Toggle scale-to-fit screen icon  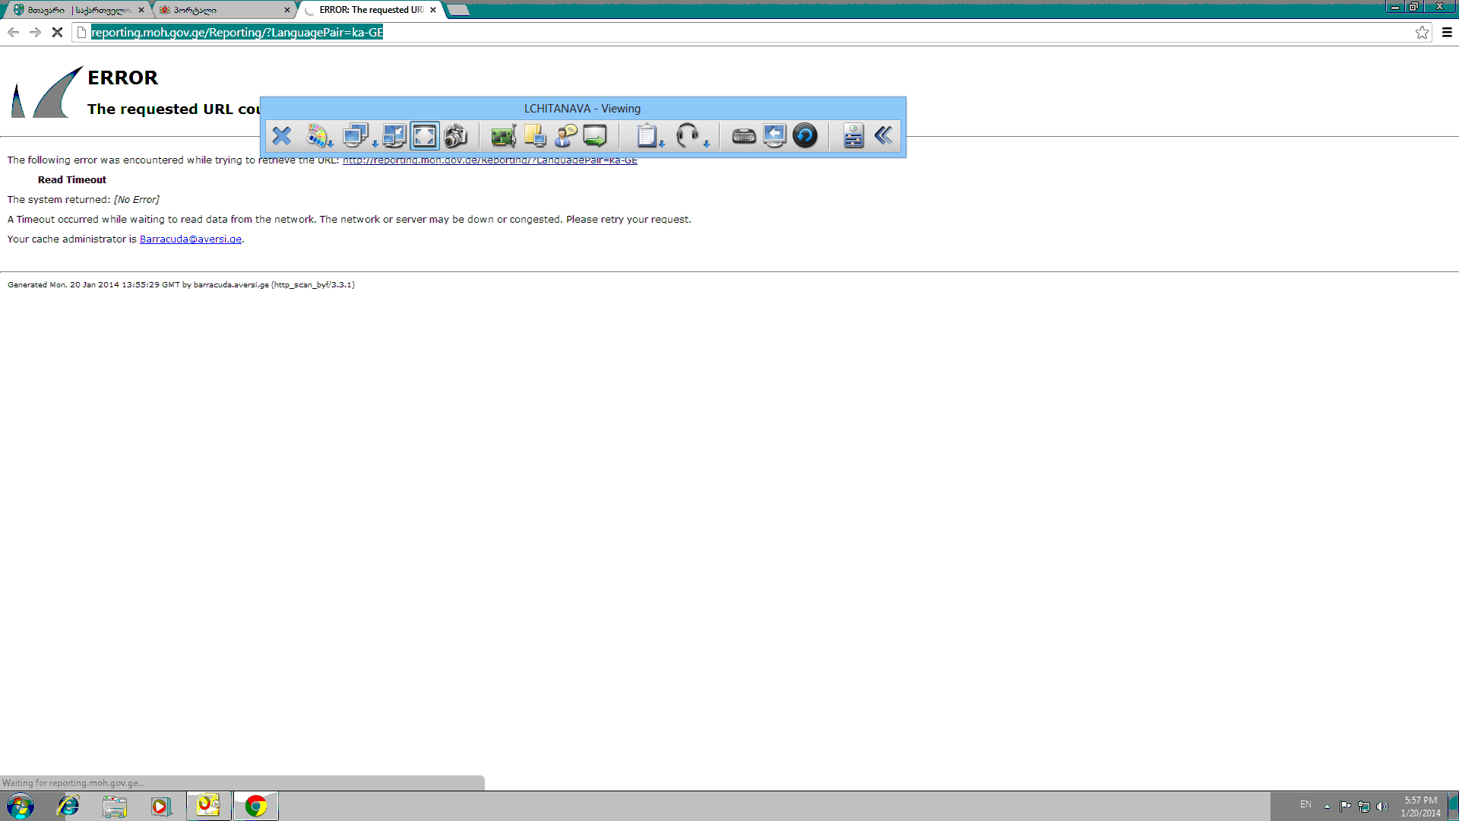(394, 136)
